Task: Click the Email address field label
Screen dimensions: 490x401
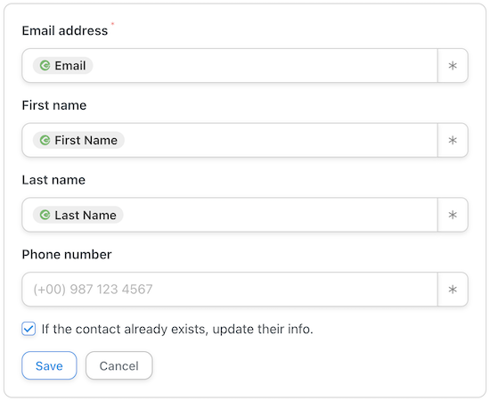Action: (65, 30)
